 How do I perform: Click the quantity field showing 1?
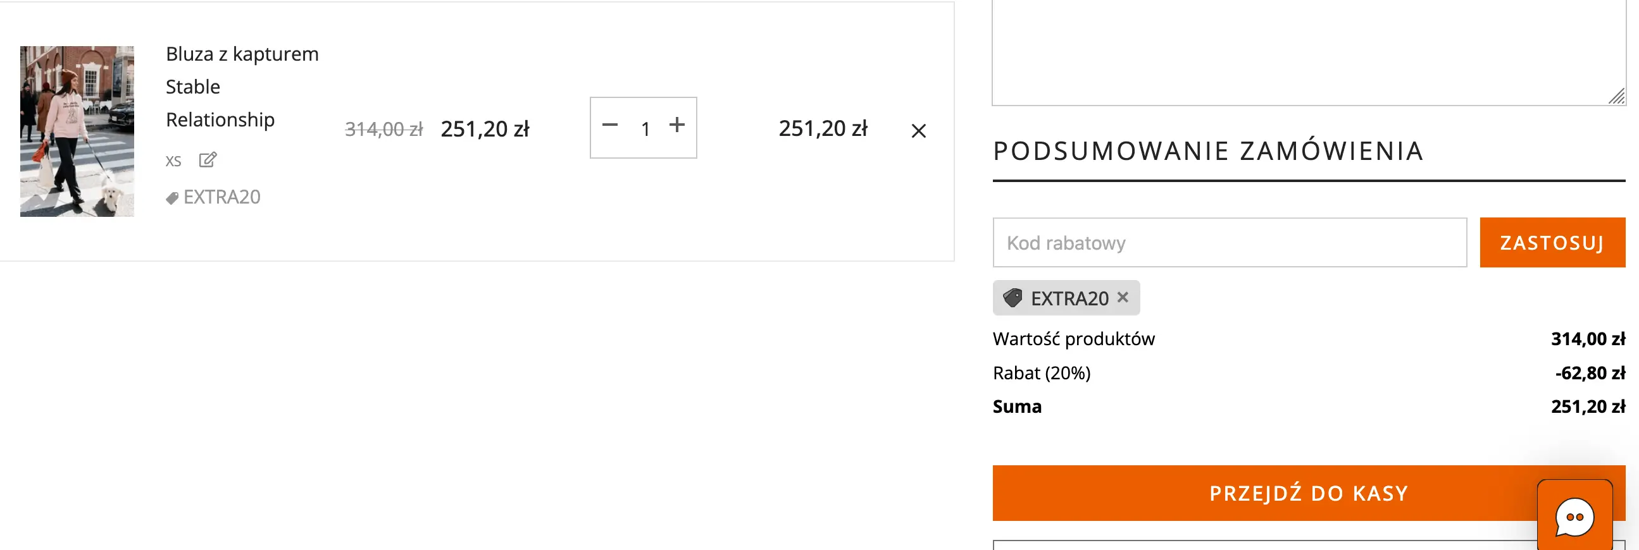(645, 129)
